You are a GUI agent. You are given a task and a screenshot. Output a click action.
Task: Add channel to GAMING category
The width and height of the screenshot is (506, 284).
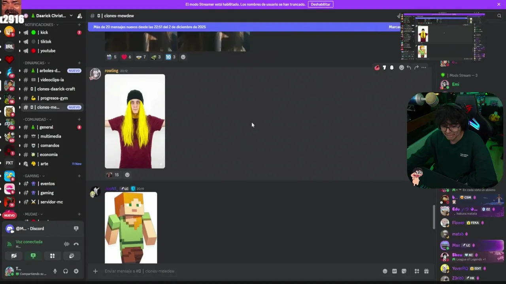(79, 176)
